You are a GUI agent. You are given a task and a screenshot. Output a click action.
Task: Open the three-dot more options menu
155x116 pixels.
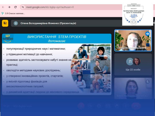(x=126, y=106)
